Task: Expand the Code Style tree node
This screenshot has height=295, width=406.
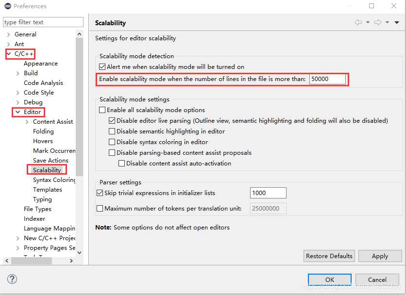Action: coord(17,93)
